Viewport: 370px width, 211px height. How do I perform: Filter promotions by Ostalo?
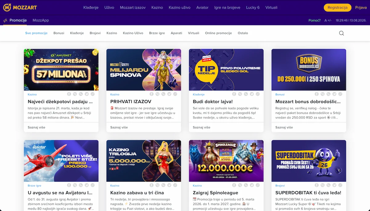[243, 33]
